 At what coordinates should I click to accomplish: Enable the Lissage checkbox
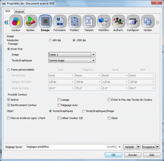pyautogui.click(x=59, y=100)
